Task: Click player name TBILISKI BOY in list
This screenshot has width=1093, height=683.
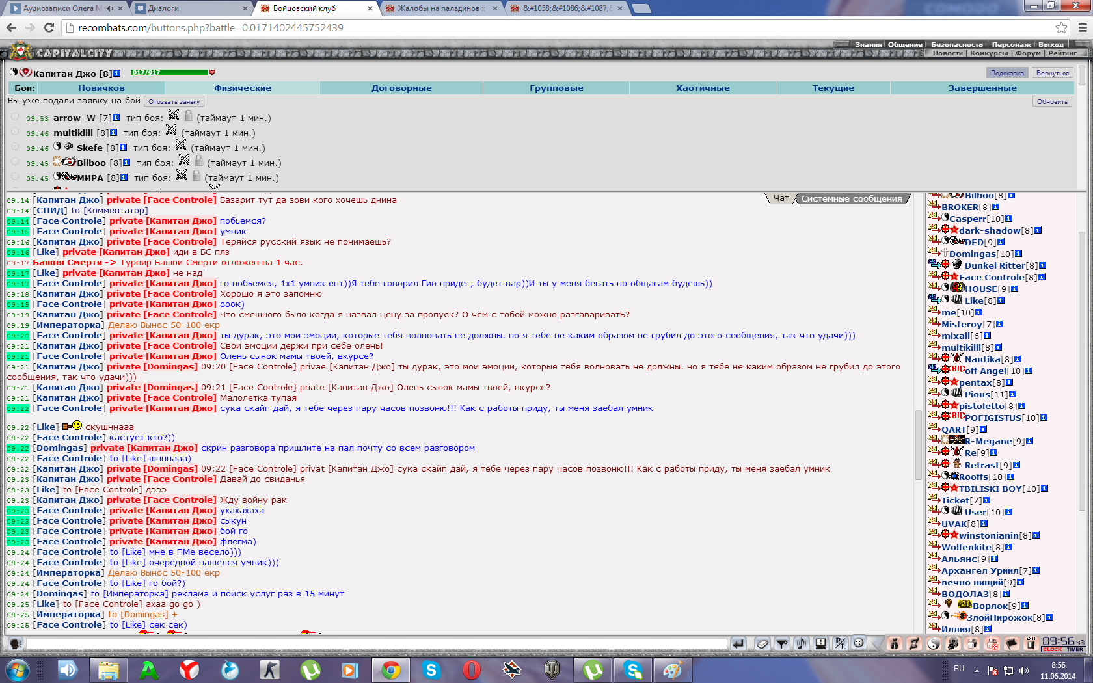Action: (x=990, y=489)
